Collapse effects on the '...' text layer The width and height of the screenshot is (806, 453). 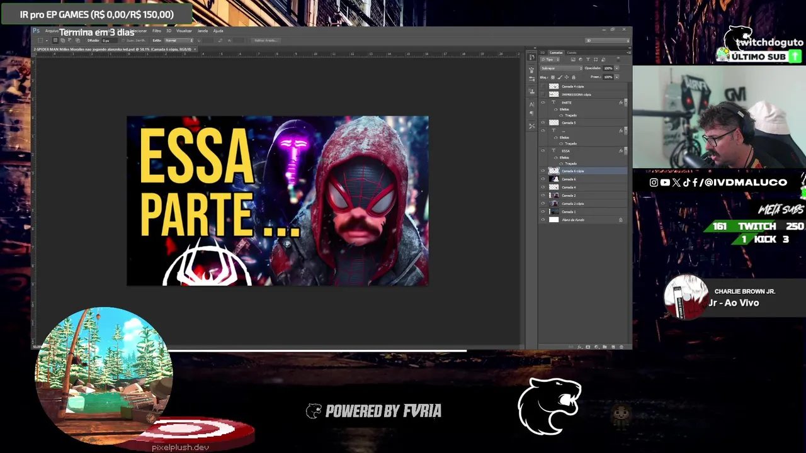[626, 131]
